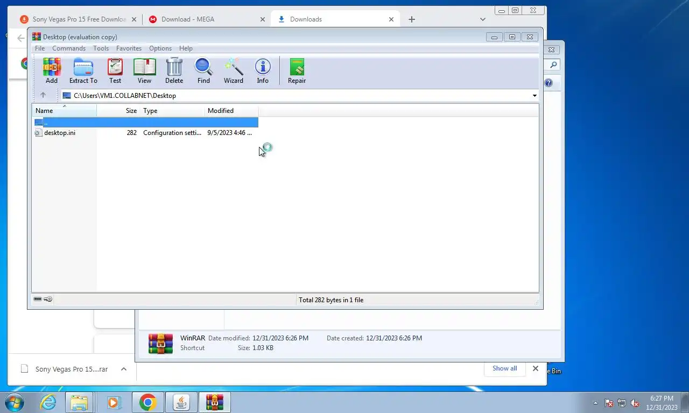
Task: Click the drive icon in status bar
Action: [x=38, y=300]
